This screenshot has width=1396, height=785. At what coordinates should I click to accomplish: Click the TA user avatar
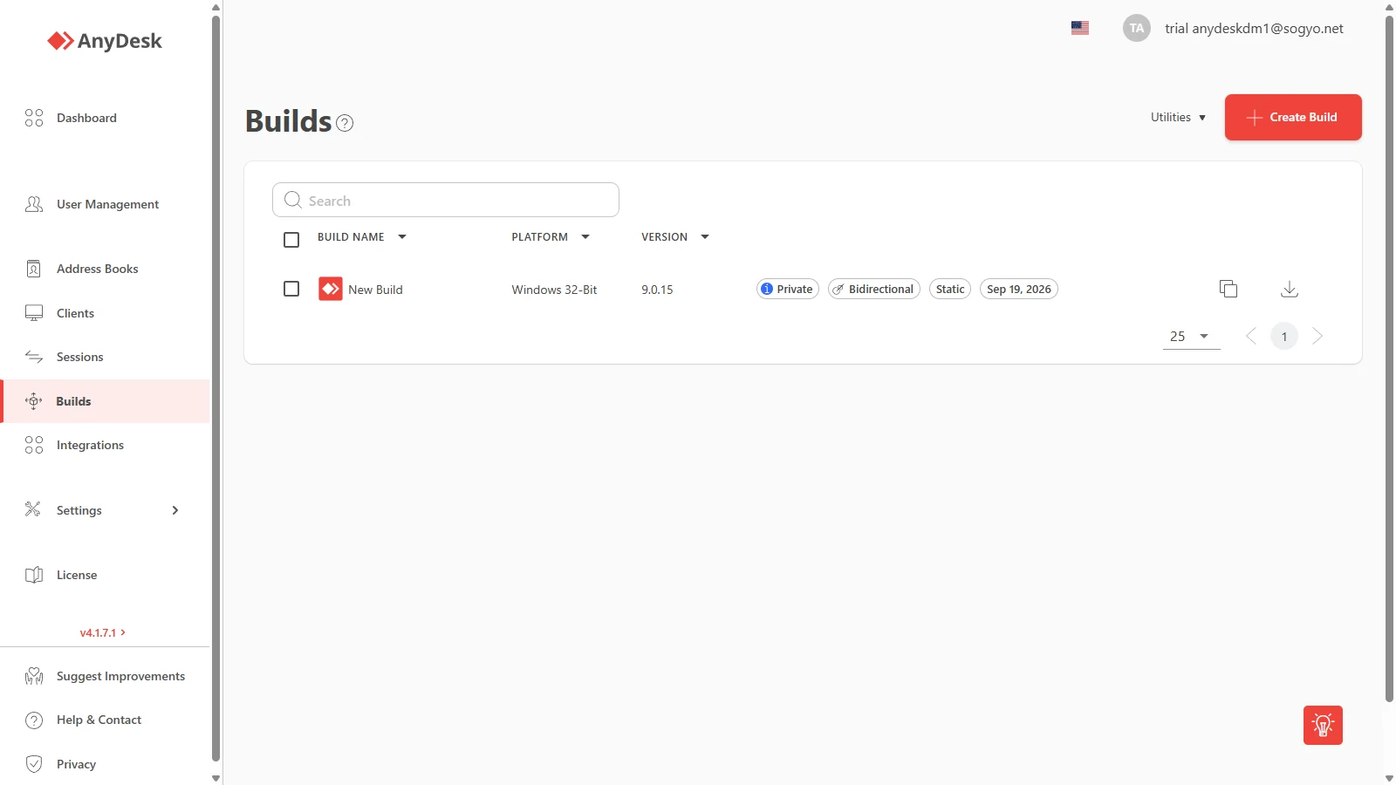click(x=1137, y=28)
